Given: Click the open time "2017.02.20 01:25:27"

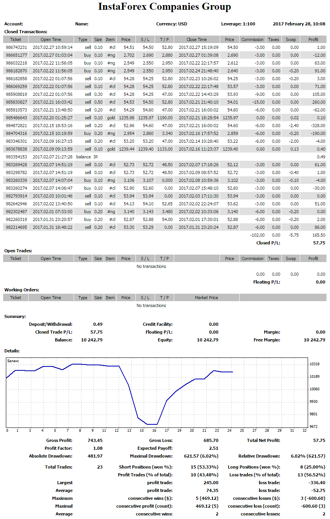Looking at the screenshot, I should point(52,118).
